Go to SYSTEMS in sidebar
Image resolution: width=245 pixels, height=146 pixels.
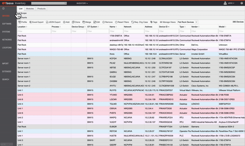tap(6, 32)
